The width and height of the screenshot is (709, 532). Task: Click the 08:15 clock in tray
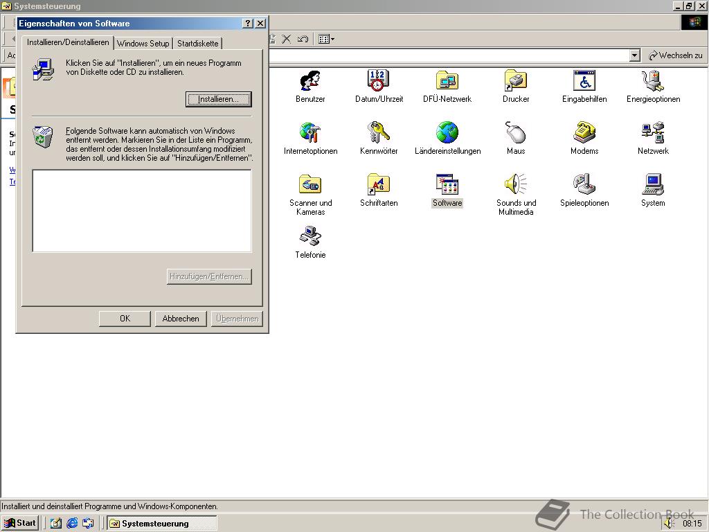click(x=692, y=524)
